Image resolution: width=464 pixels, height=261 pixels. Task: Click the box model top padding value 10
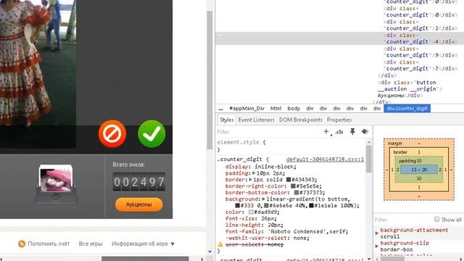(x=419, y=161)
